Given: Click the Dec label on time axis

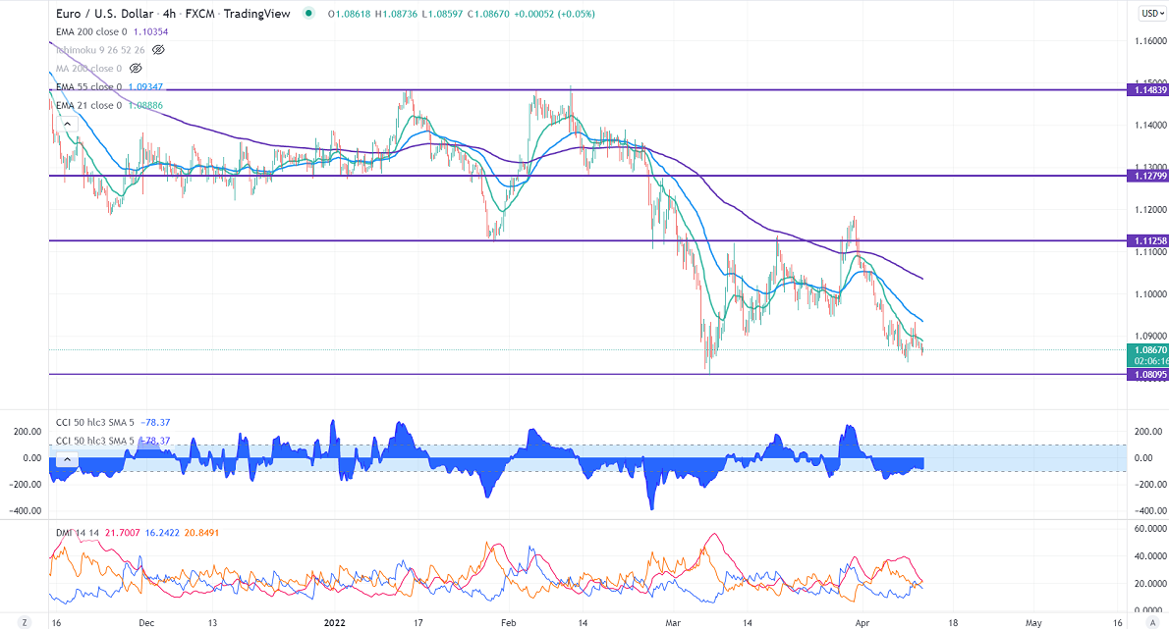Looking at the screenshot, I should (x=146, y=623).
